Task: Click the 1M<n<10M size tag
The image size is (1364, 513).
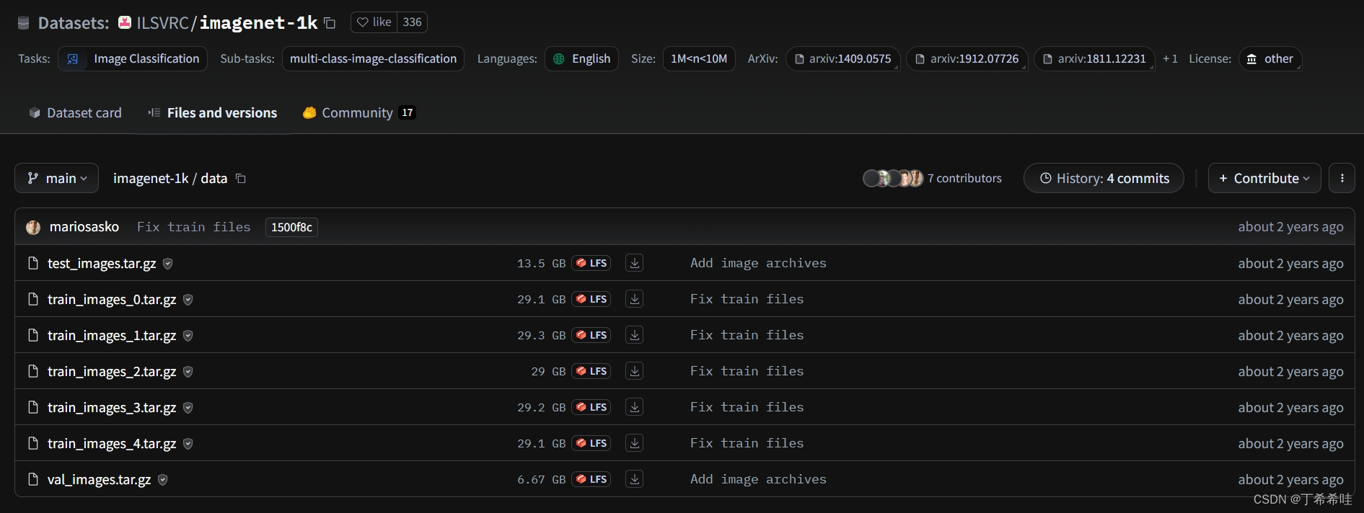Action: coord(699,59)
